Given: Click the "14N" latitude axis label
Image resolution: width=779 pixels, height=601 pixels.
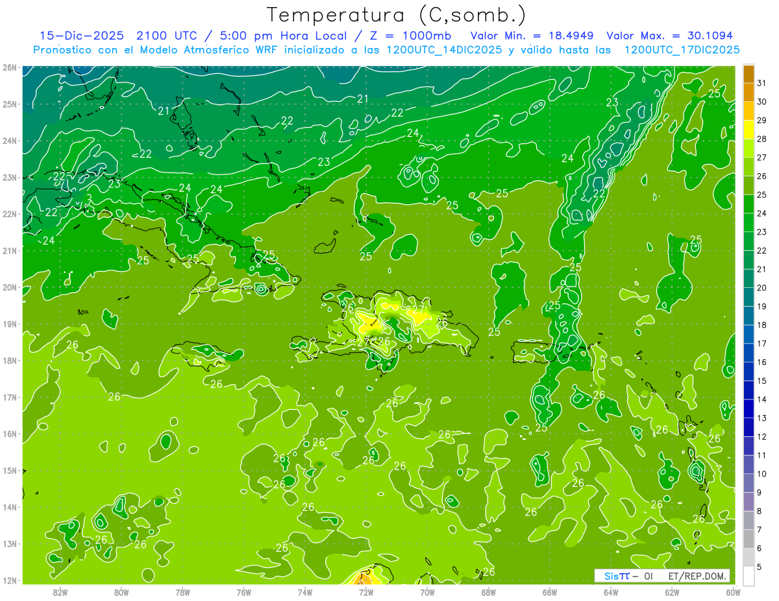Looking at the screenshot, I should pyautogui.click(x=10, y=507).
